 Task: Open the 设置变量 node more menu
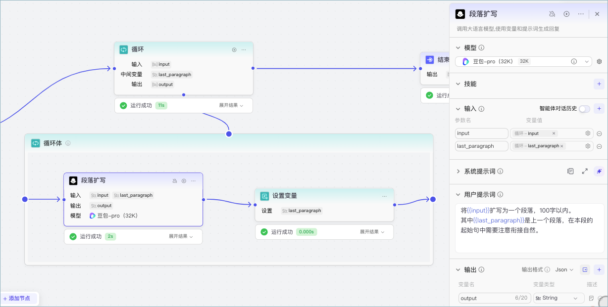(384, 196)
